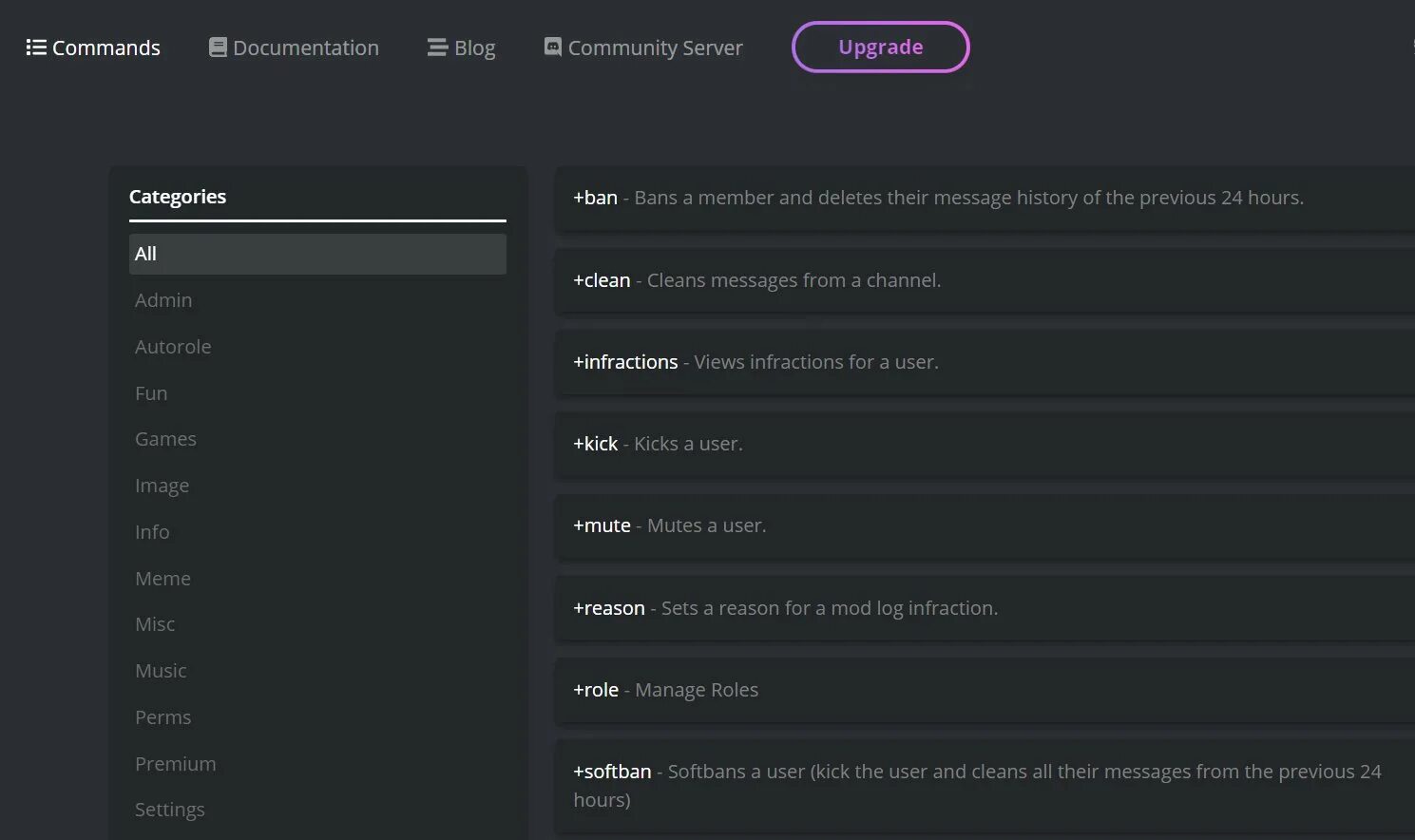The width and height of the screenshot is (1415, 840).
Task: Click the Commands list icon
Action: pyautogui.click(x=36, y=48)
